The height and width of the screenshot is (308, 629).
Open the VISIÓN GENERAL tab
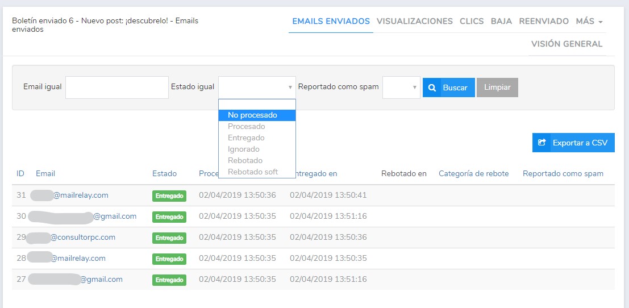[x=567, y=44]
